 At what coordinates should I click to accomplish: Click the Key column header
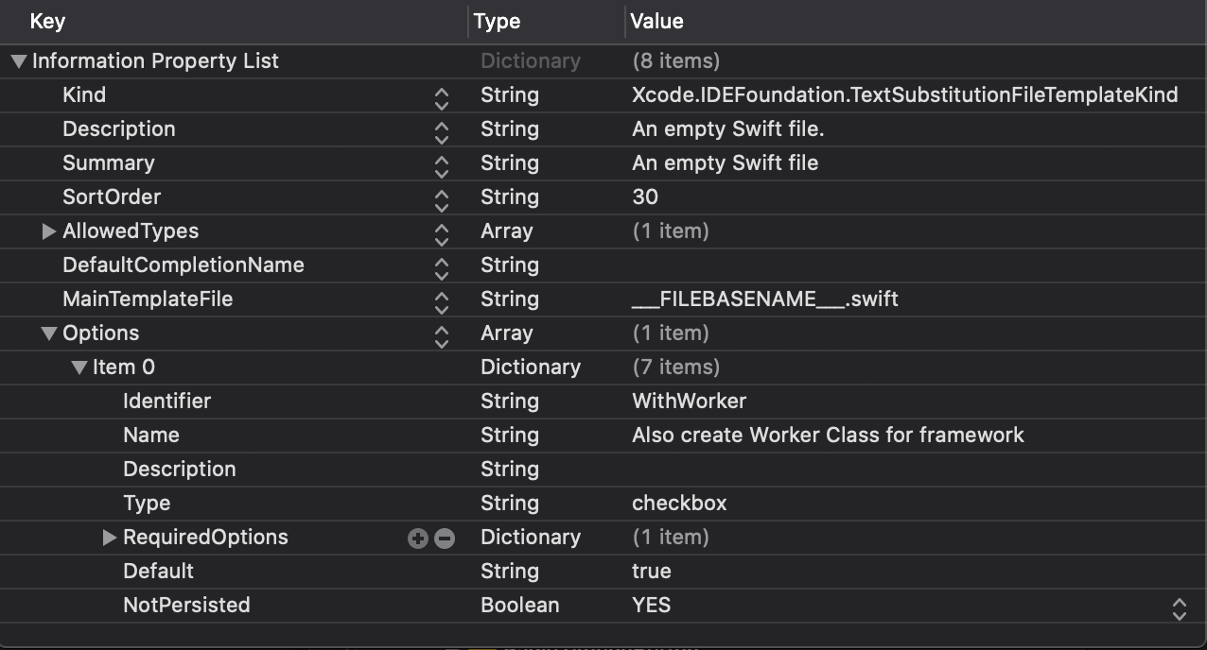(47, 21)
